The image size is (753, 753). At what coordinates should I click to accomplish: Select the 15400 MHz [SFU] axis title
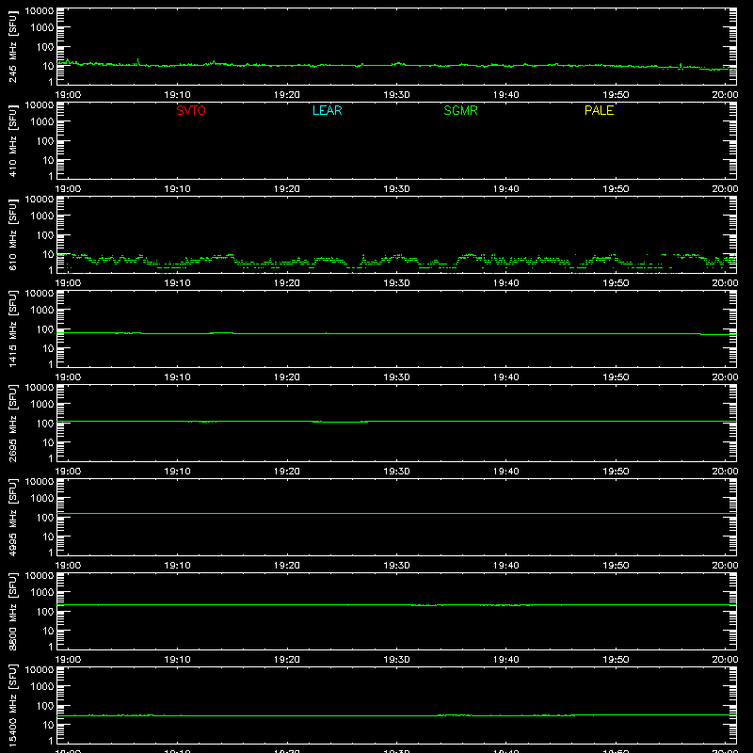(x=12, y=705)
